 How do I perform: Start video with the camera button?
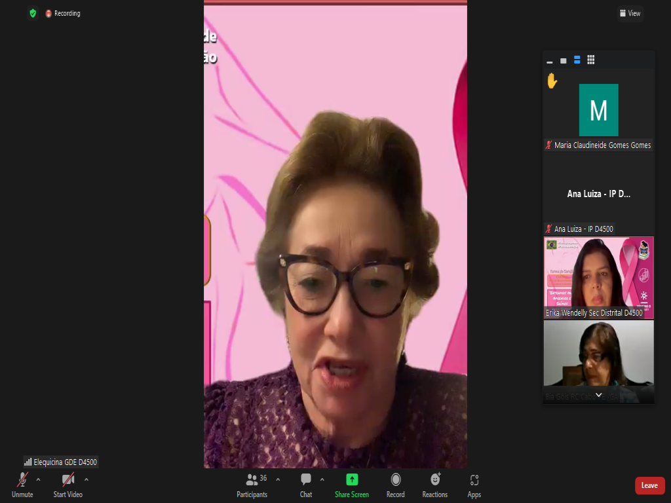coord(67,483)
